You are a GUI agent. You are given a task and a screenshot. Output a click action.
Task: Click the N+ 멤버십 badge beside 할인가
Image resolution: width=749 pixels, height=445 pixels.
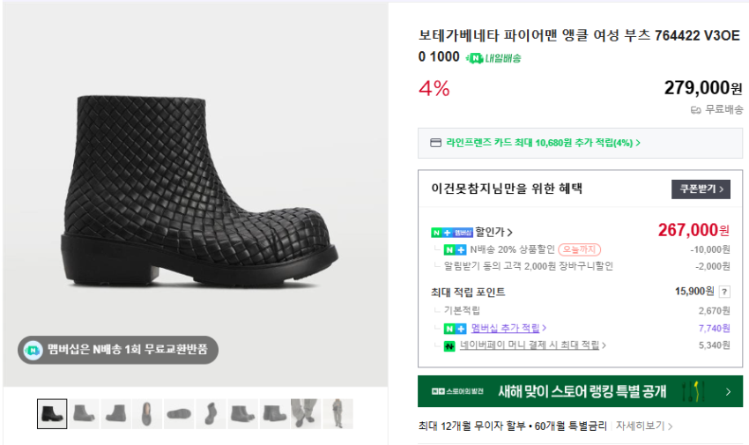click(x=451, y=233)
